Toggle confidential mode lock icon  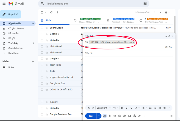(134, 116)
